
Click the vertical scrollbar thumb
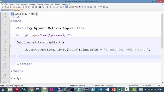tap(162, 31)
